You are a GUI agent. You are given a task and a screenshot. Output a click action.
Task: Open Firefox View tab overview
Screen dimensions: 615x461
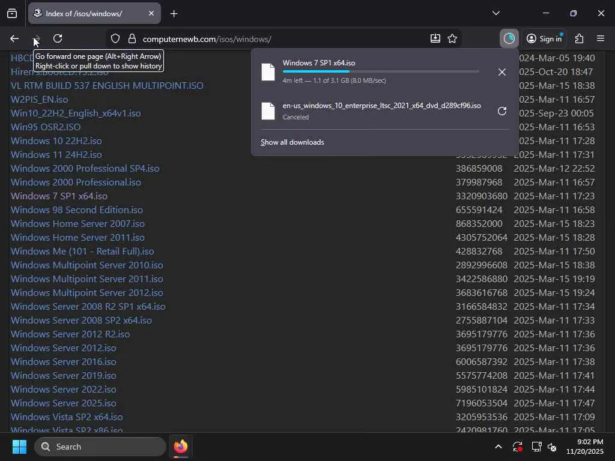click(12, 14)
